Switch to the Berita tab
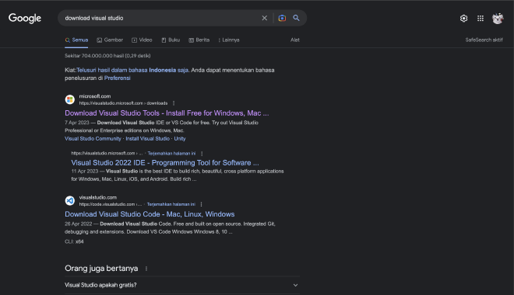This screenshot has height=295, width=514. coord(199,40)
